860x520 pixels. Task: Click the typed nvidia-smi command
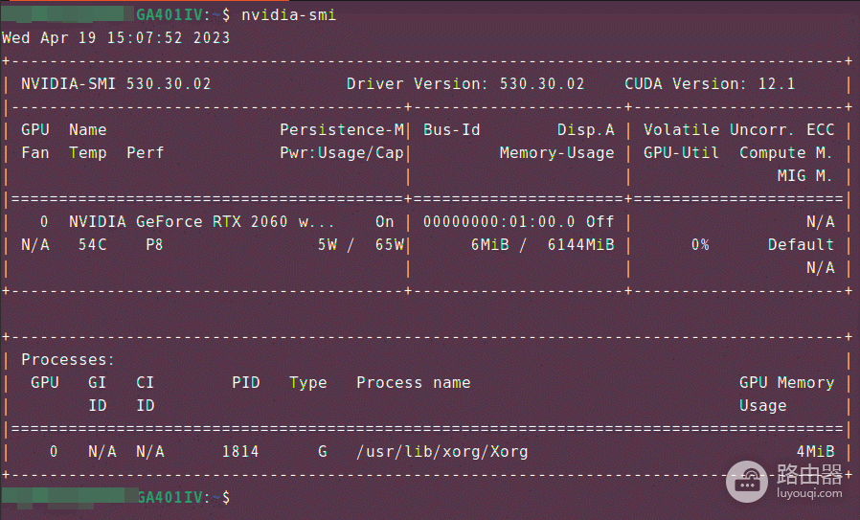(288, 14)
